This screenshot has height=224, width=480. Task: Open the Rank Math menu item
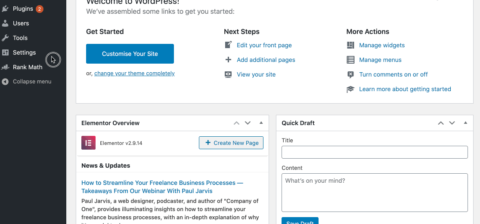point(28,67)
